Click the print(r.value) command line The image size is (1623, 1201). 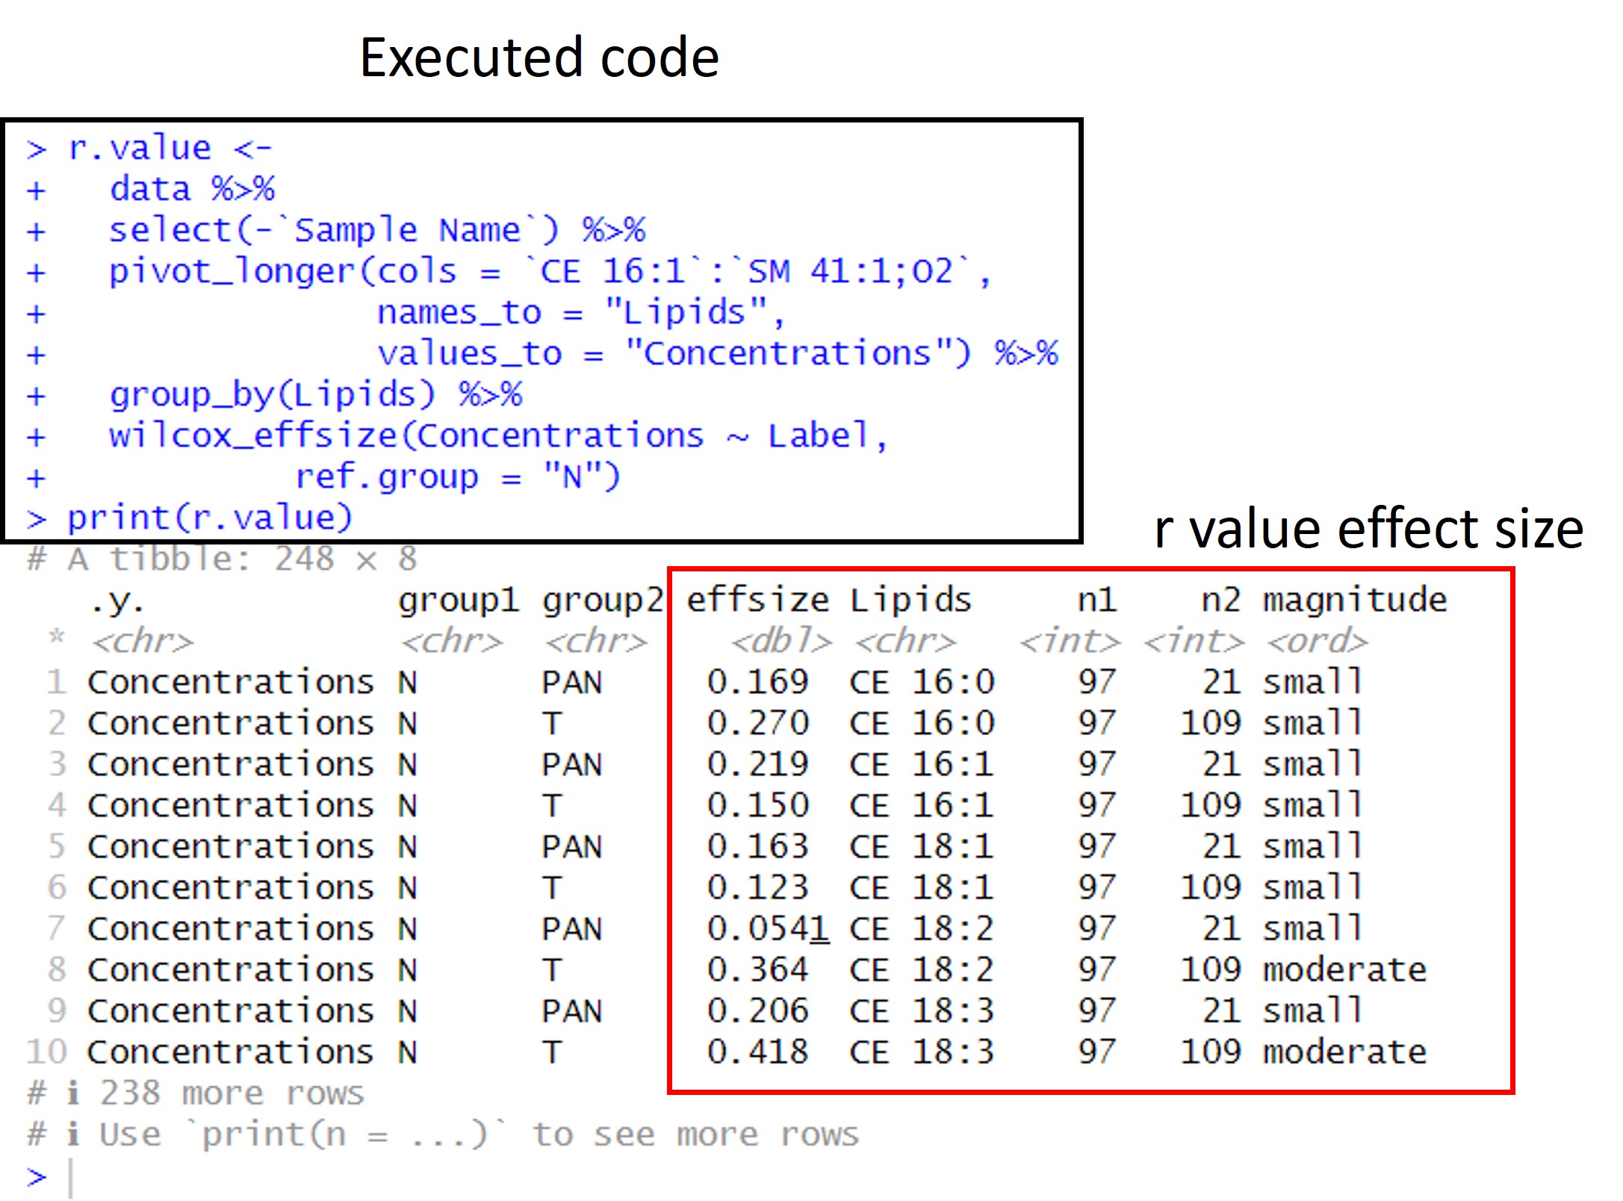point(209,518)
